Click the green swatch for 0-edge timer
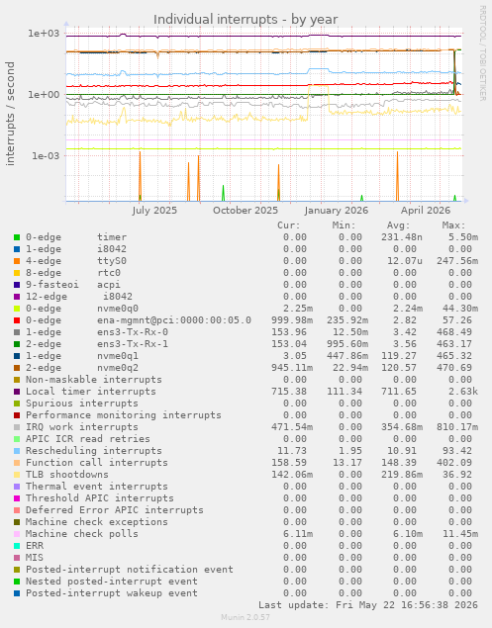Image resolution: width=492 pixels, height=628 pixels. pos(17,237)
